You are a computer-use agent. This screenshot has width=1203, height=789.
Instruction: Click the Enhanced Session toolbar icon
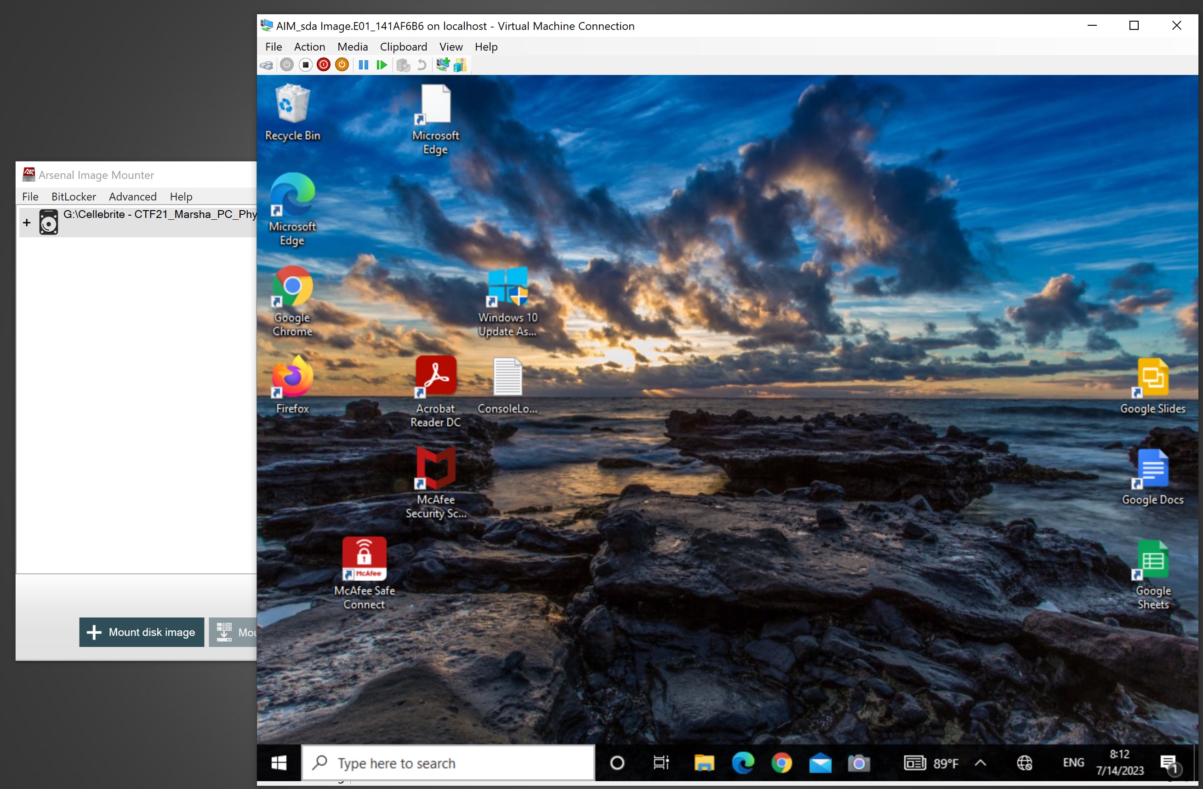(x=442, y=65)
